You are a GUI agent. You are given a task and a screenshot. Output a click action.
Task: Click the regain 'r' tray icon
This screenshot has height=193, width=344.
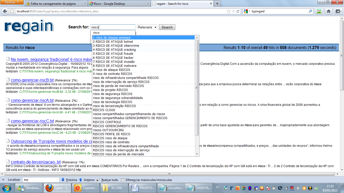232,188
